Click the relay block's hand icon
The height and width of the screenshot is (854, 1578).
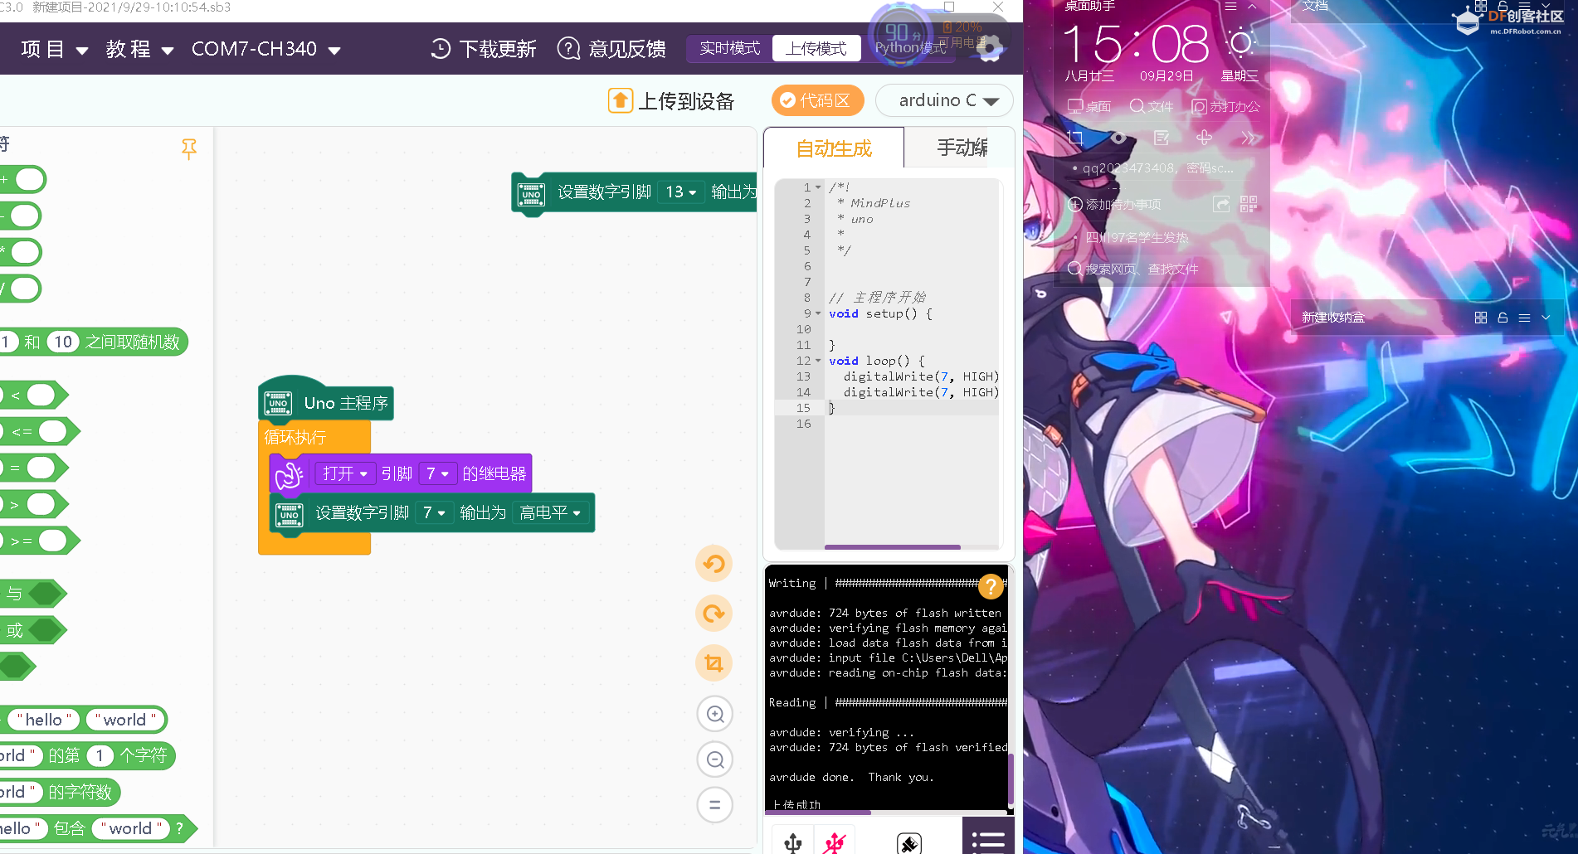(x=289, y=474)
